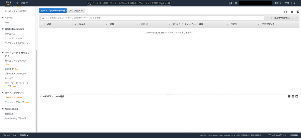Click the モニタリング column header

(268, 24)
